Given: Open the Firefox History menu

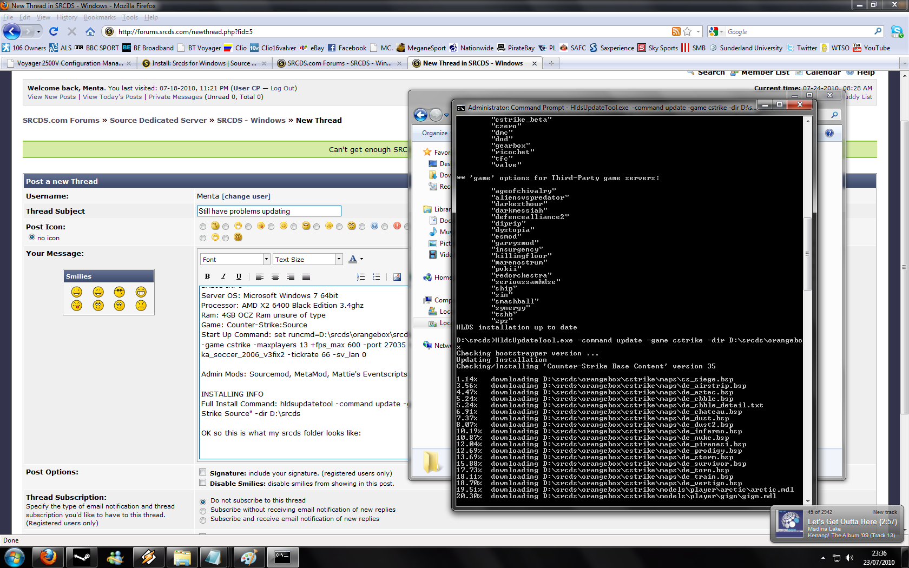Looking at the screenshot, I should pos(67,17).
